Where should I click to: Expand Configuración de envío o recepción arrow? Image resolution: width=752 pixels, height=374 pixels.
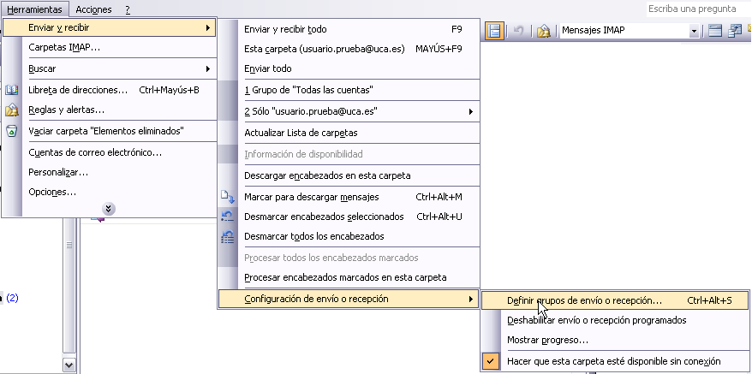pyautogui.click(x=471, y=300)
